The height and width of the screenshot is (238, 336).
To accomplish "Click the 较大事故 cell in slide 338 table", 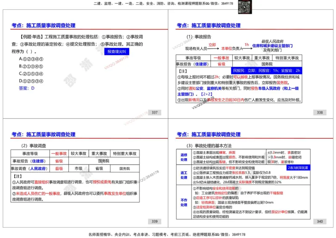I will [x=242, y=58].
